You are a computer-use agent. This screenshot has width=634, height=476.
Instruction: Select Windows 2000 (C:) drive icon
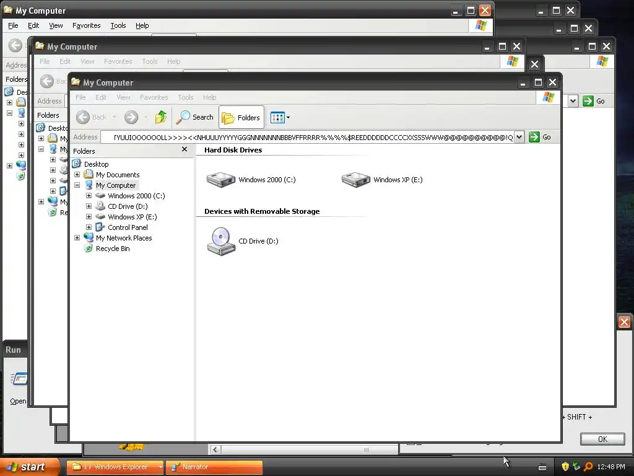point(221,180)
